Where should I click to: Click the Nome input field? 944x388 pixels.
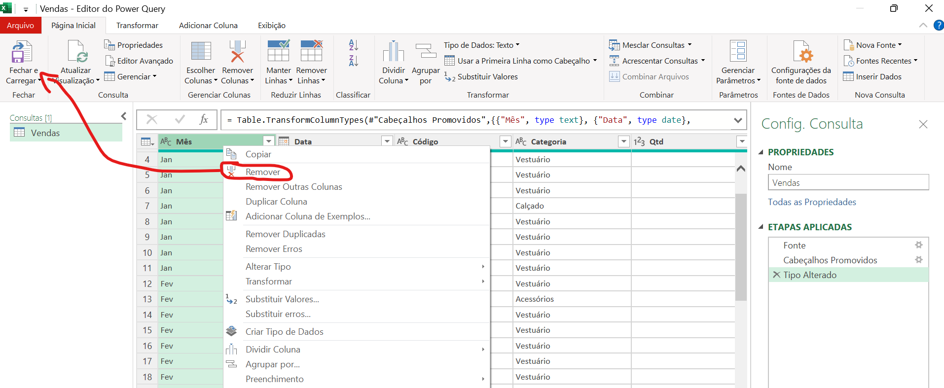848,183
